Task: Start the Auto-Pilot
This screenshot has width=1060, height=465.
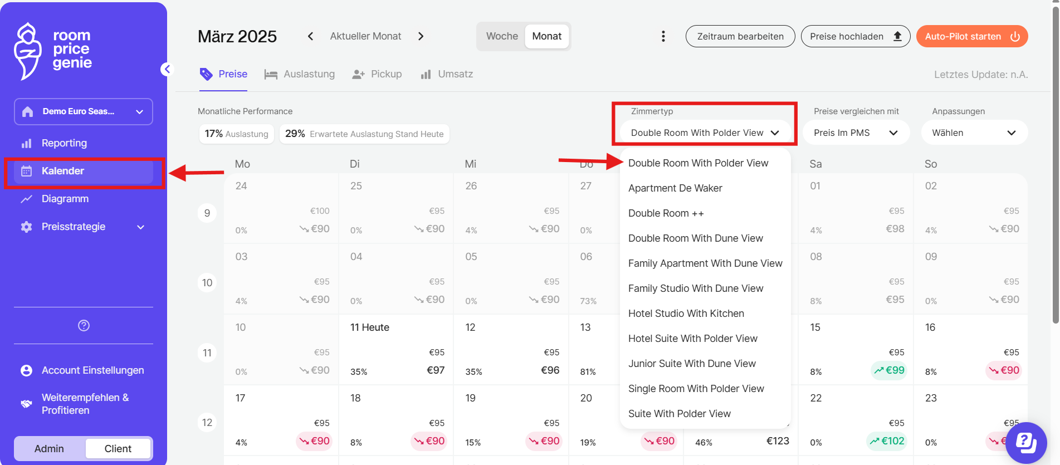Action: pos(971,36)
